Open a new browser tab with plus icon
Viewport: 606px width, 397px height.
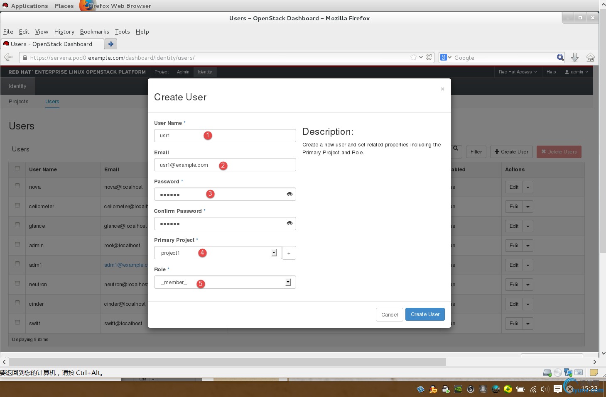pyautogui.click(x=111, y=44)
